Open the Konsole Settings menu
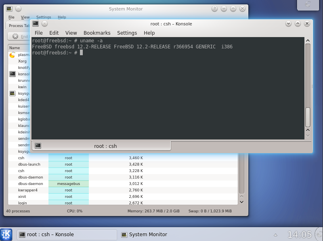 [x=127, y=33]
